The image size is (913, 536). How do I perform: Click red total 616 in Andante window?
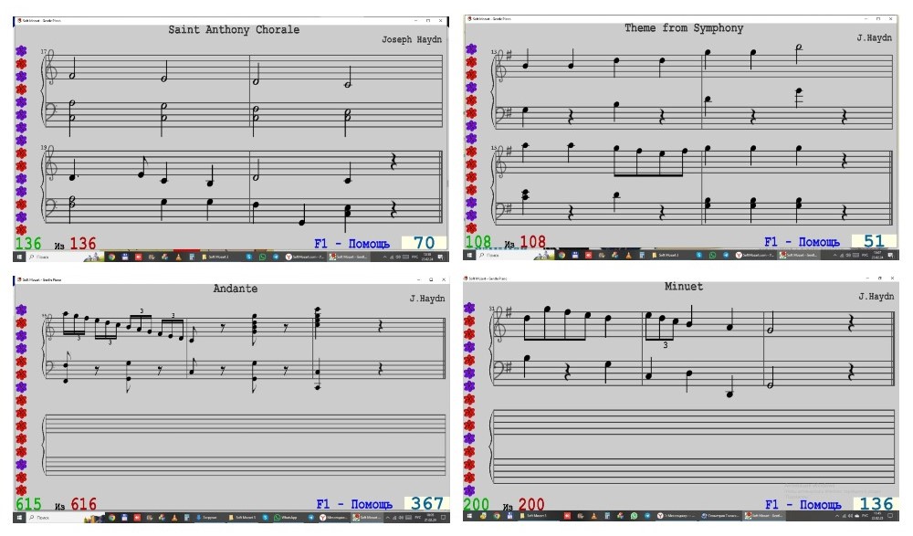point(83,504)
